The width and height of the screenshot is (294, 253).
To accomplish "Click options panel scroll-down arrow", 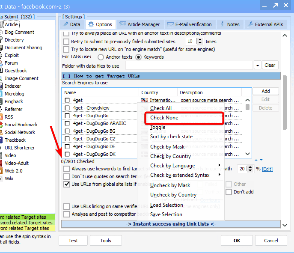I will (285, 225).
